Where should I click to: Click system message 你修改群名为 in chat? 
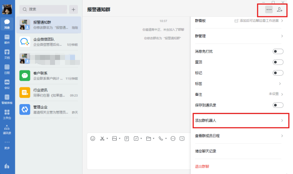[163, 38]
